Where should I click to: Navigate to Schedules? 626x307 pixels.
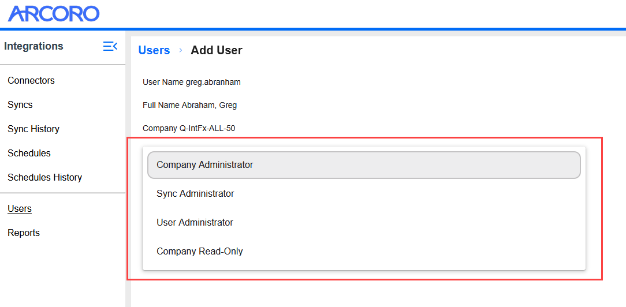pos(29,153)
